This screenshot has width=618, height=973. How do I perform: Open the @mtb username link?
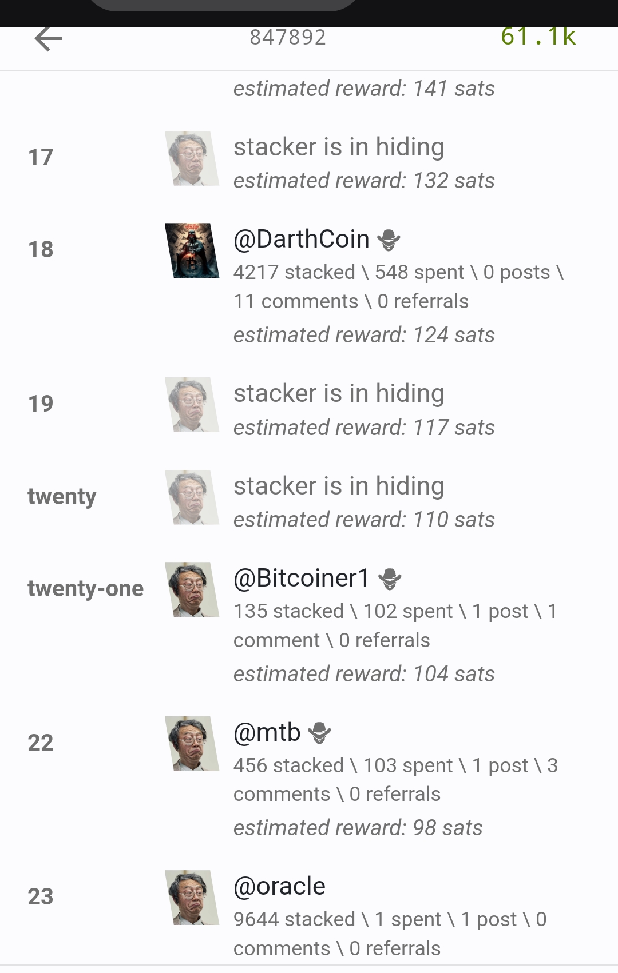(x=267, y=732)
